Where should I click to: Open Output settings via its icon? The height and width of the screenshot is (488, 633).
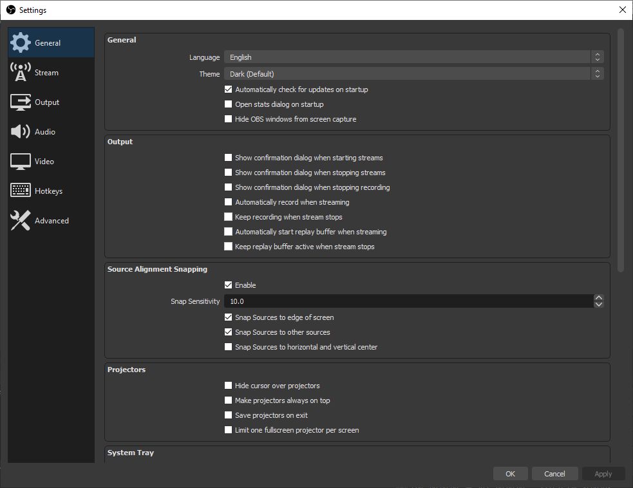coord(21,102)
